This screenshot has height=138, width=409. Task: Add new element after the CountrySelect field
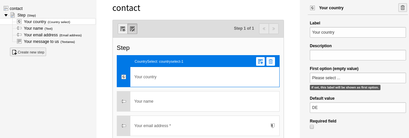point(260,61)
